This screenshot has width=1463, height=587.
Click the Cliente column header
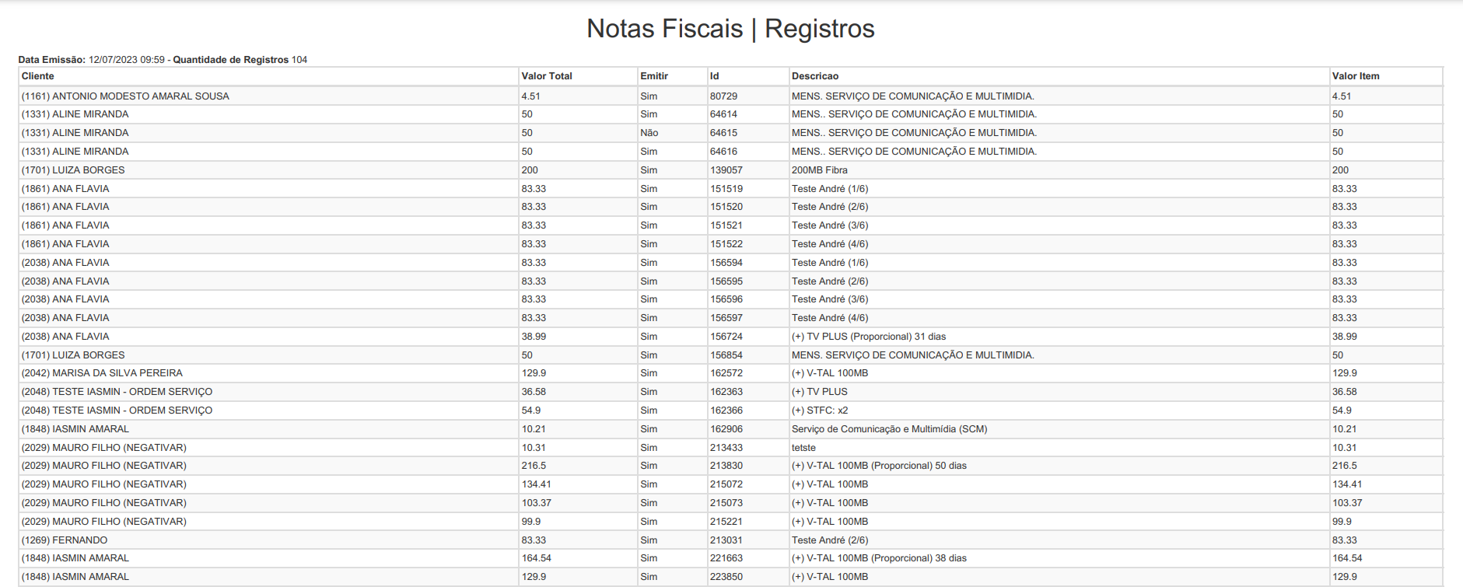38,76
